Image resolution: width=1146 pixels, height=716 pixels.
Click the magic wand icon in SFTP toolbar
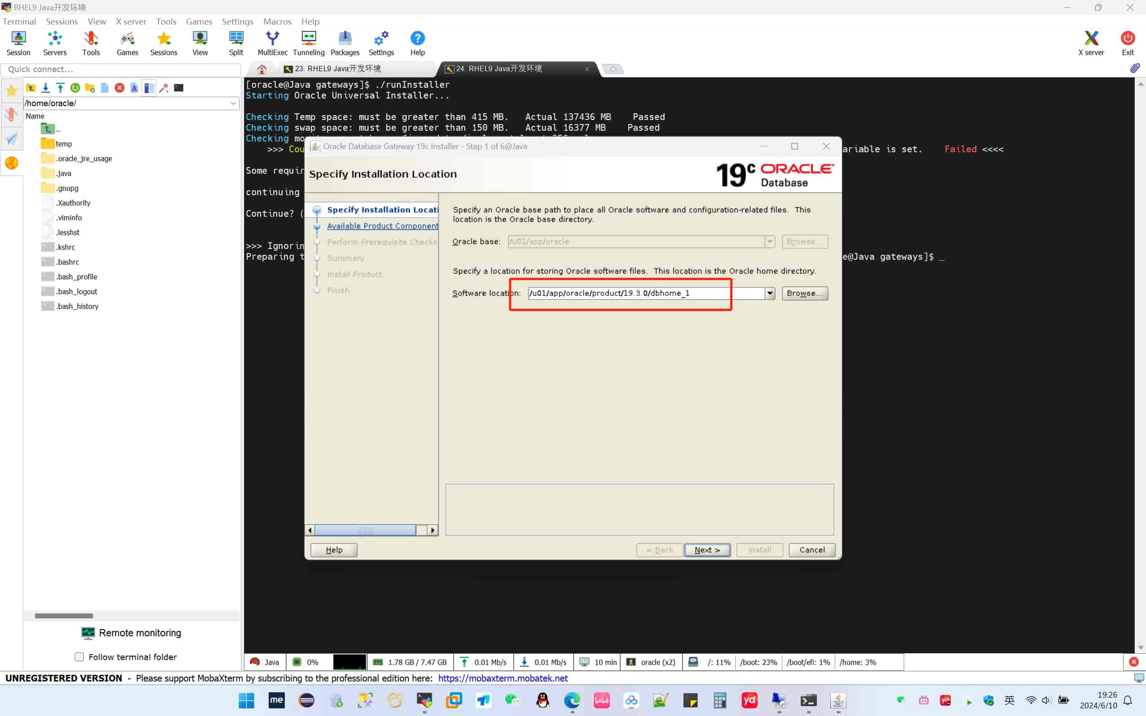tap(164, 88)
